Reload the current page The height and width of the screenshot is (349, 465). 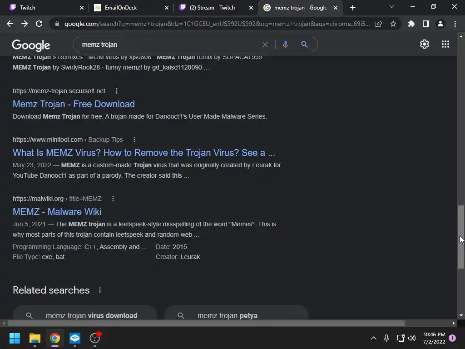tap(39, 24)
